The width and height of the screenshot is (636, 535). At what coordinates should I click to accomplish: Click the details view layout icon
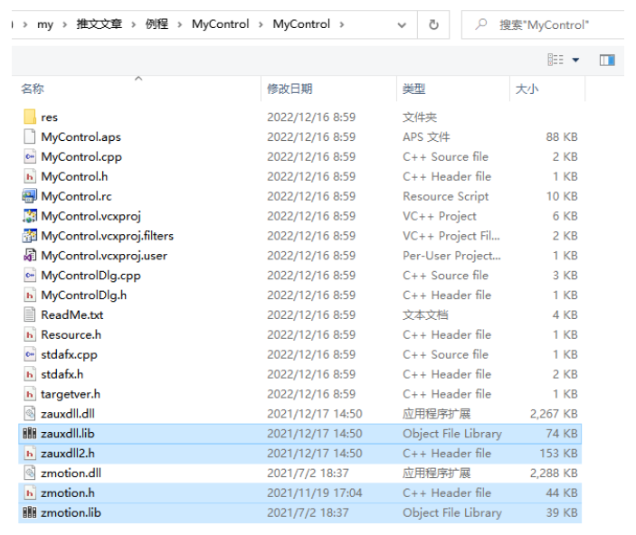[555, 60]
